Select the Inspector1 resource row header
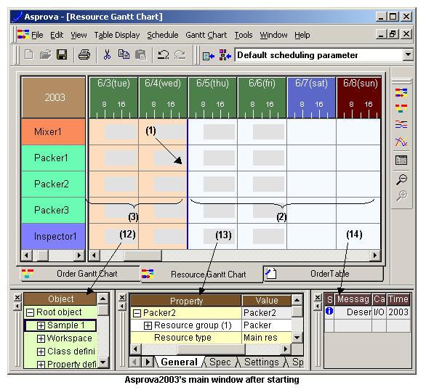The height and width of the screenshot is (390, 426). (x=53, y=236)
